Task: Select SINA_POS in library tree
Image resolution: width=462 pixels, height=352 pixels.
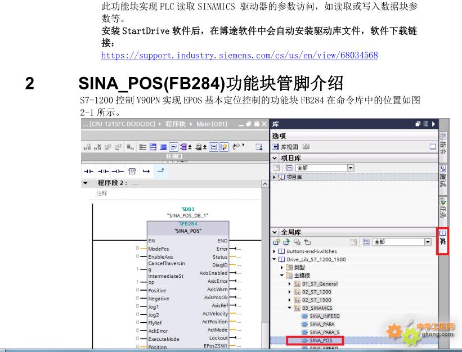Action: click(321, 340)
